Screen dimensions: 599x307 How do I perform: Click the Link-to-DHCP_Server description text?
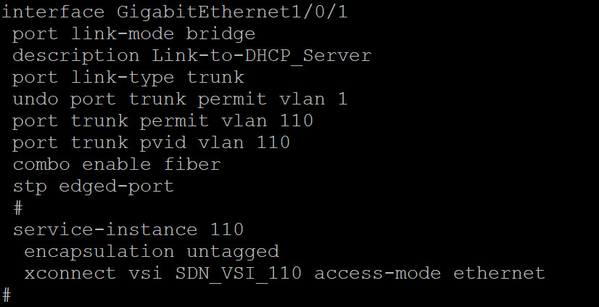[x=261, y=55]
